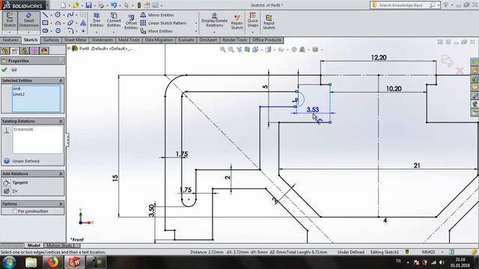Open the Quick Snaps dropdown arrow
Screen dimensions: 479x269
[x=253, y=32]
